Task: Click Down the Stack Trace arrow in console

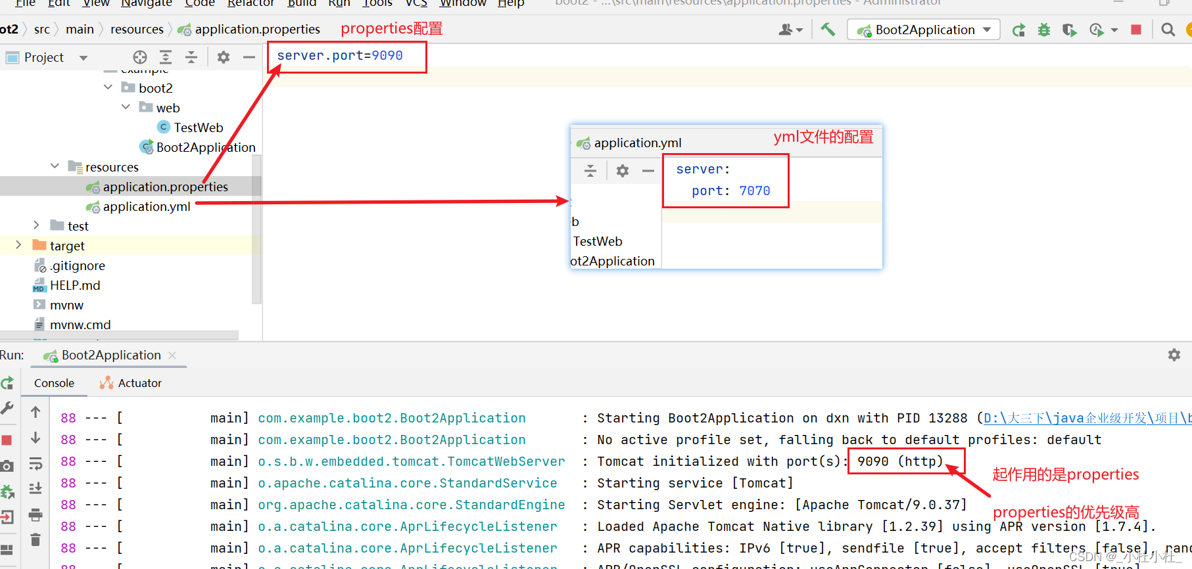Action: tap(36, 438)
